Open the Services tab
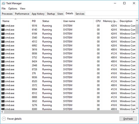The width and height of the screenshot is (139, 124). (x=80, y=14)
